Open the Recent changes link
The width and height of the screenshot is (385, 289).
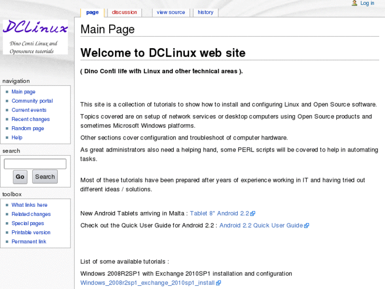point(31,119)
